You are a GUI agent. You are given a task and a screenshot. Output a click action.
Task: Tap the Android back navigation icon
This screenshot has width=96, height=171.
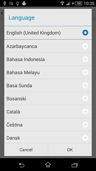21,165
